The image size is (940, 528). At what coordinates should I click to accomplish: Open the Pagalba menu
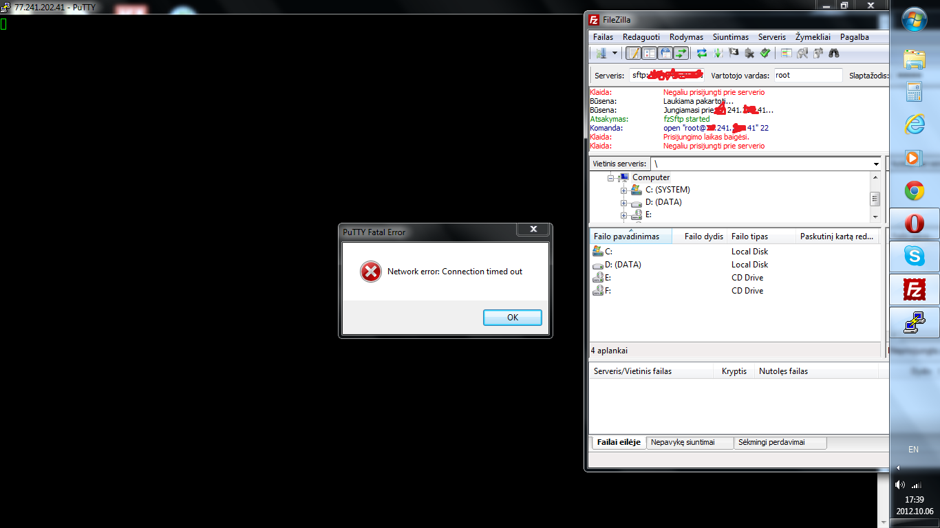click(x=855, y=37)
